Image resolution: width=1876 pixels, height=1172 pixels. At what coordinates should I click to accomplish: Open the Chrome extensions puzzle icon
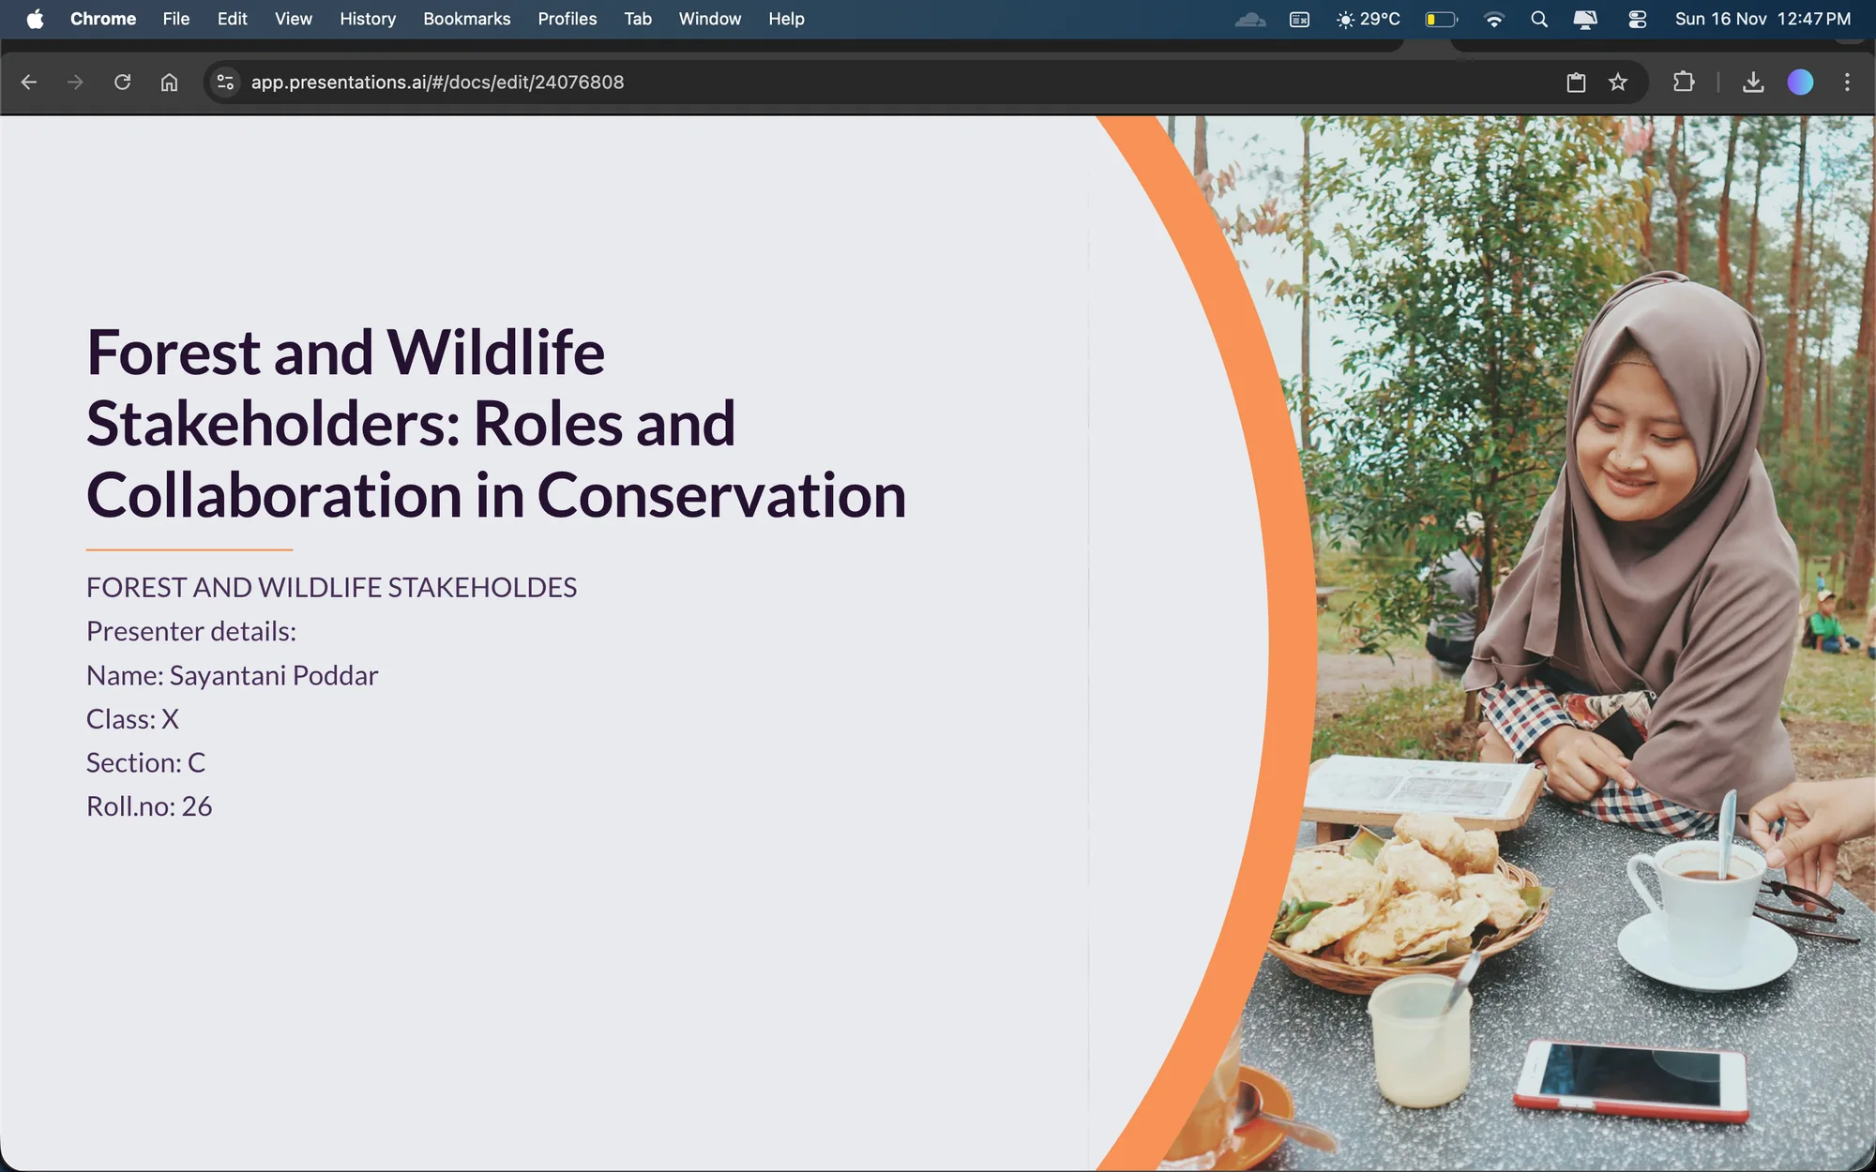[1684, 83]
